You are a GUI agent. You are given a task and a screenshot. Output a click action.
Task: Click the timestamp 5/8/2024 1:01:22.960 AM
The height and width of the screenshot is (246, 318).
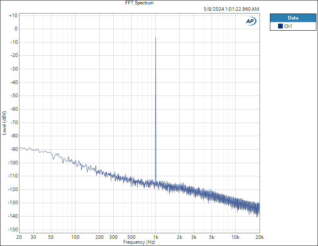[x=231, y=9]
